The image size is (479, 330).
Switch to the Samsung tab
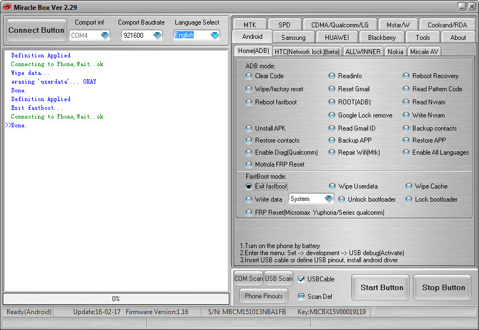point(293,38)
